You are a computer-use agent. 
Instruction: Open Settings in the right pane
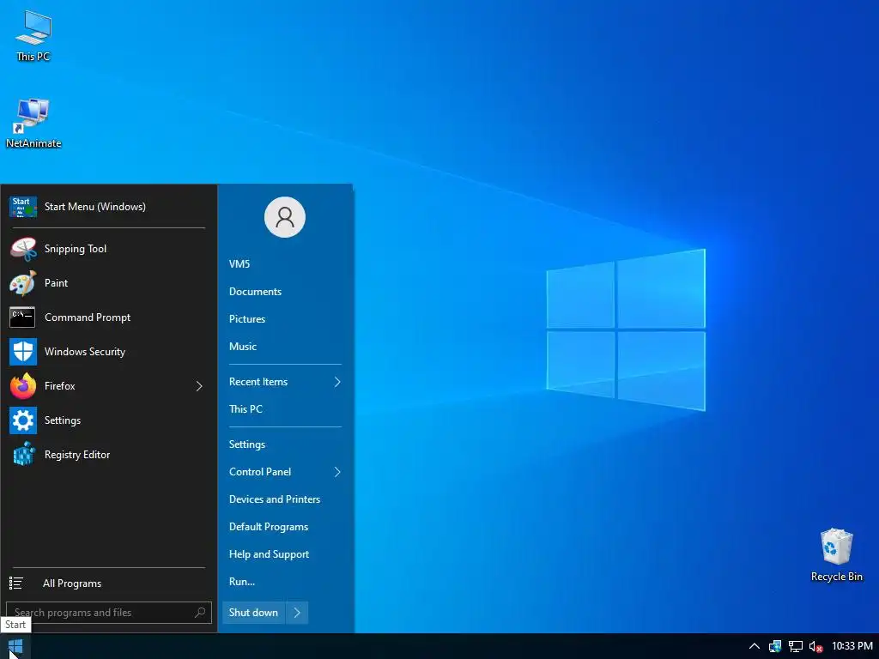point(247,444)
